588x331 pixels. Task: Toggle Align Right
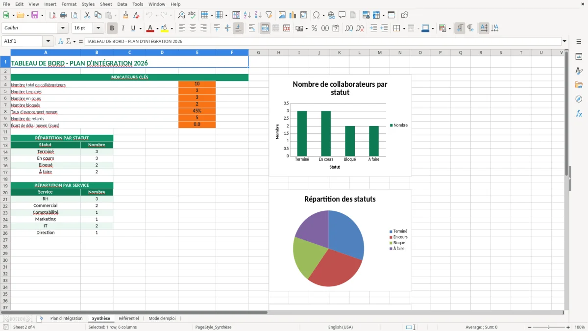[204, 28]
